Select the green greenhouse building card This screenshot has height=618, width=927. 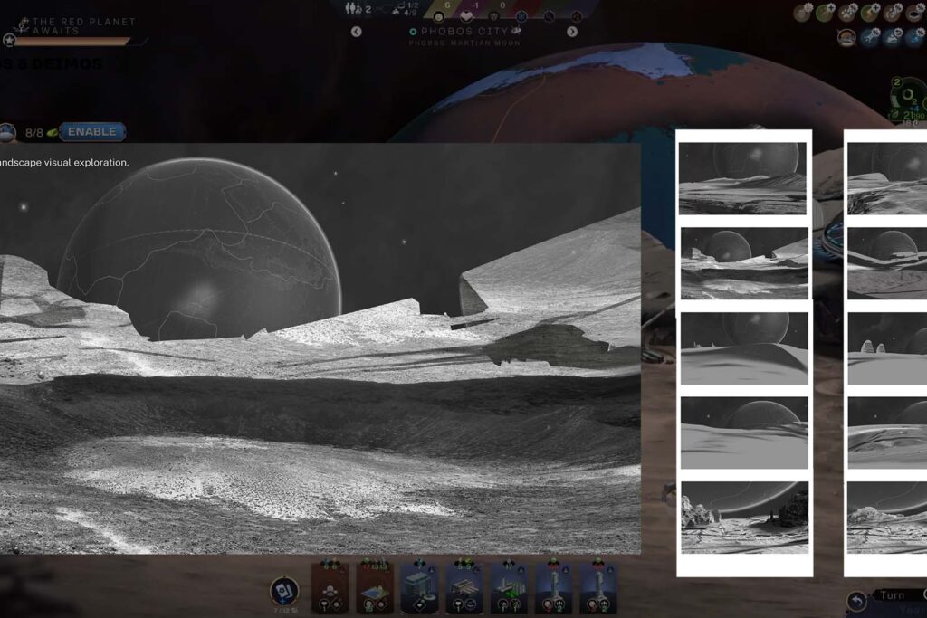point(509,588)
